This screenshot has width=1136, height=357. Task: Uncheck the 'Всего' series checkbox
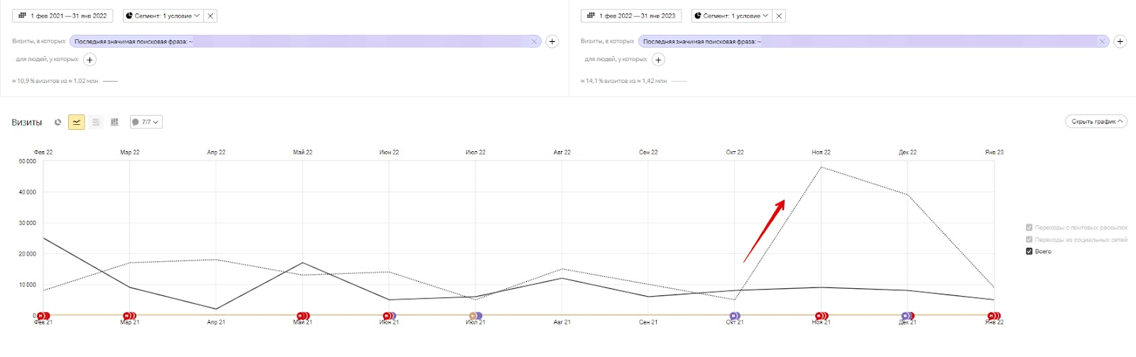[x=1029, y=251]
